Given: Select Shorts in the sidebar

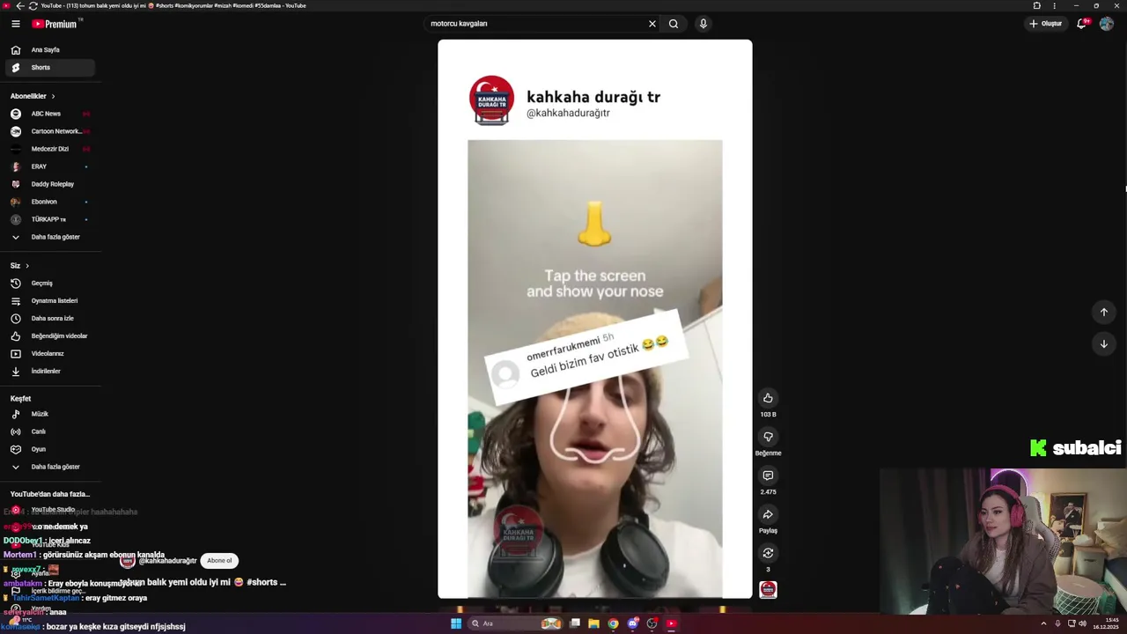Looking at the screenshot, I should [x=48, y=68].
